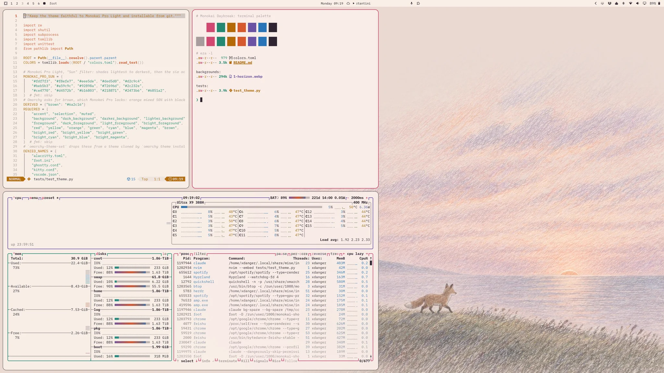Open btop menu option
Viewport: 664px width, 373px height.
tap(34, 198)
